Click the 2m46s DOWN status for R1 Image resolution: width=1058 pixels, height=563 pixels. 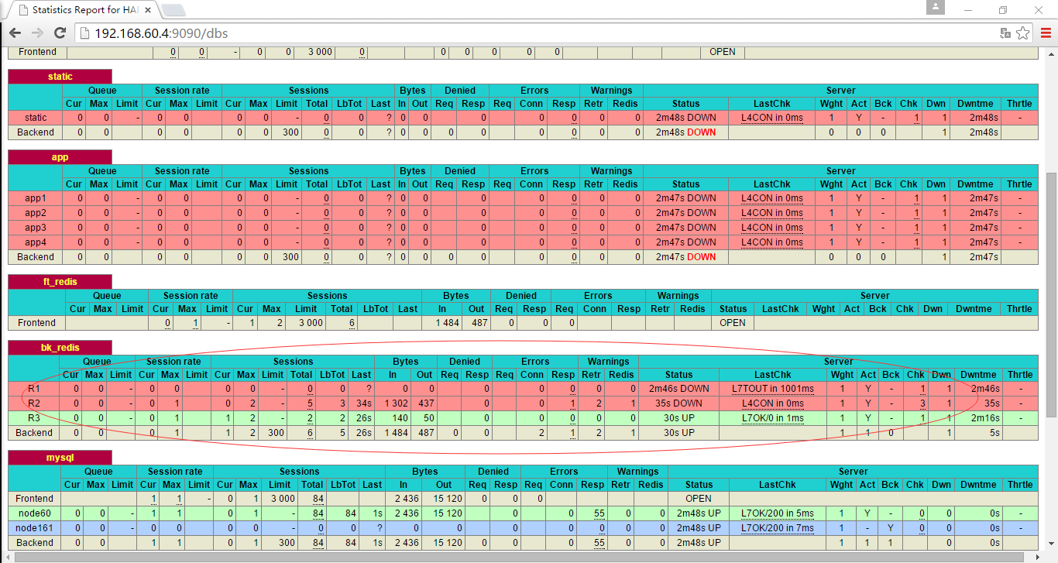click(679, 389)
